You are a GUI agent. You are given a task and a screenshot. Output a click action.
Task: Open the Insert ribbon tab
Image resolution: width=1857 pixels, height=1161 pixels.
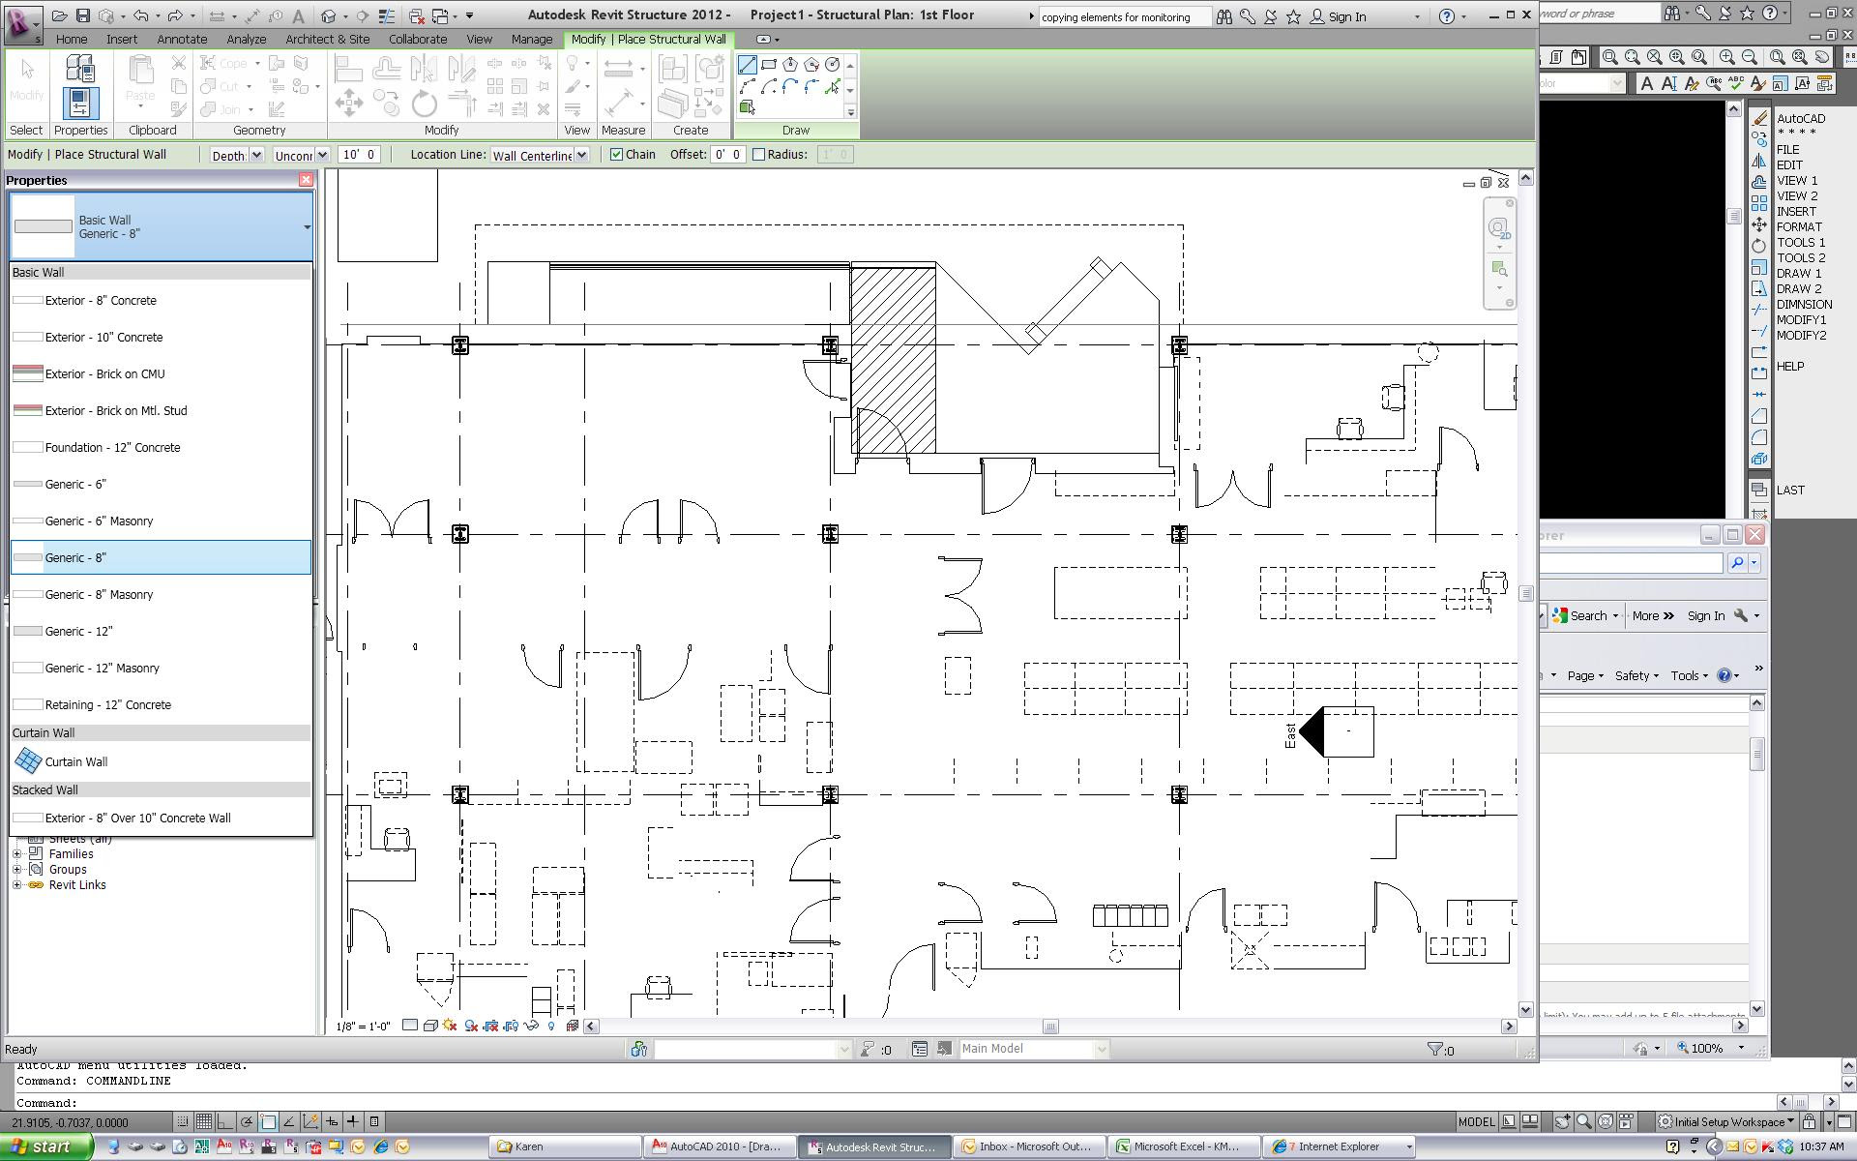coord(122,40)
